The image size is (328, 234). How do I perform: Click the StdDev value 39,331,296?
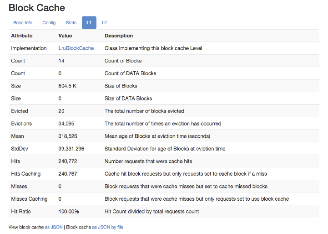pos(71,149)
